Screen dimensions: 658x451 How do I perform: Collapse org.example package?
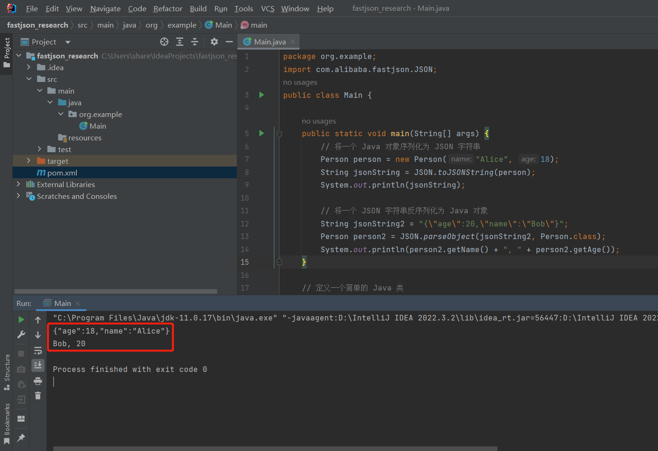(61, 114)
